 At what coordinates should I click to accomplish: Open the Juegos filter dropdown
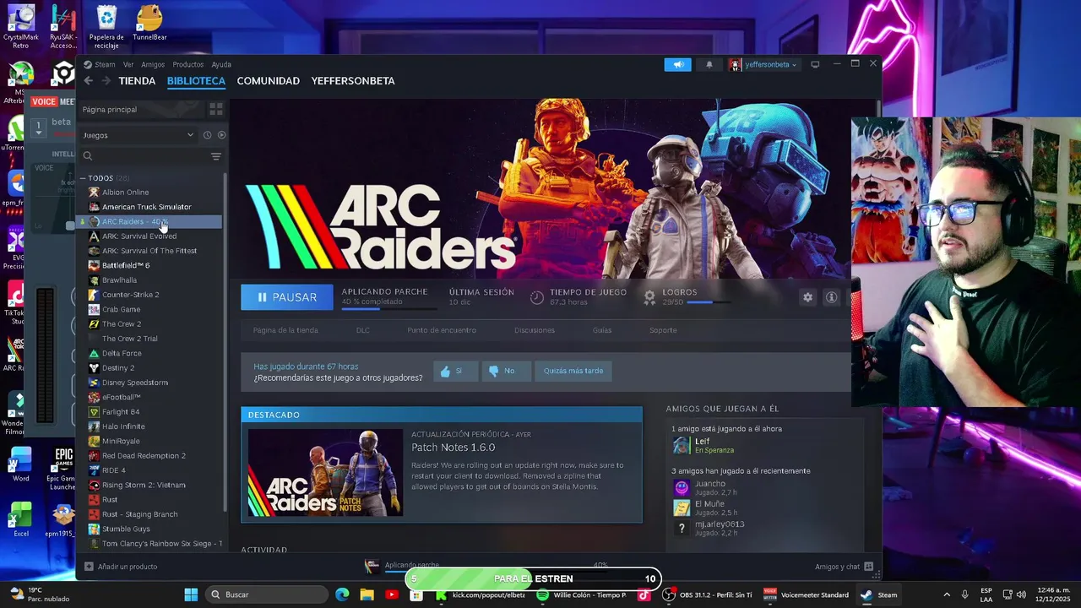pos(139,135)
